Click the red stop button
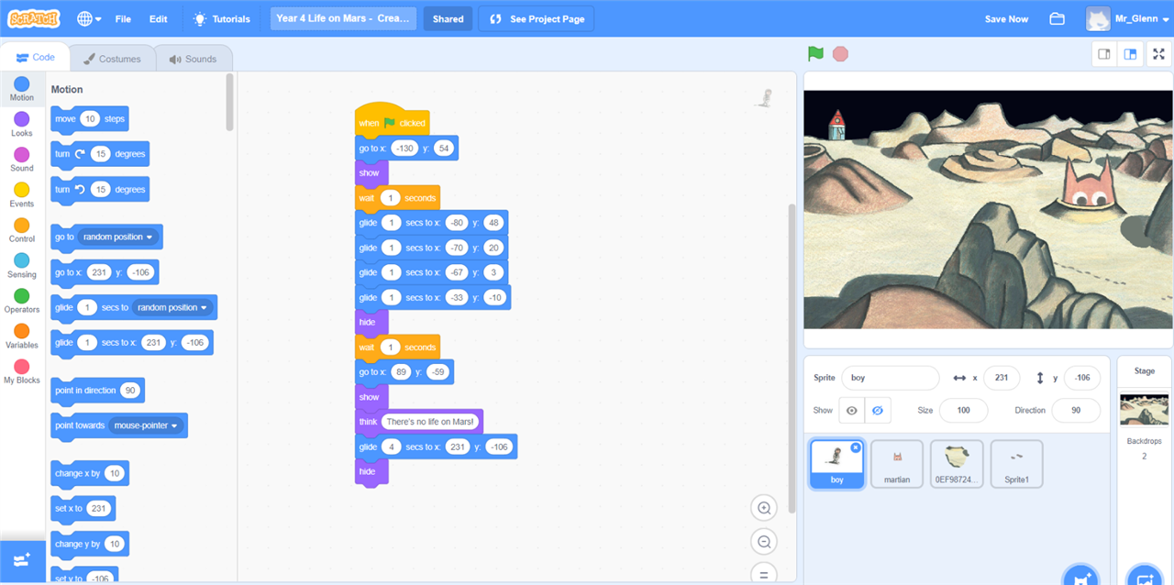This screenshot has width=1174, height=585. click(840, 54)
